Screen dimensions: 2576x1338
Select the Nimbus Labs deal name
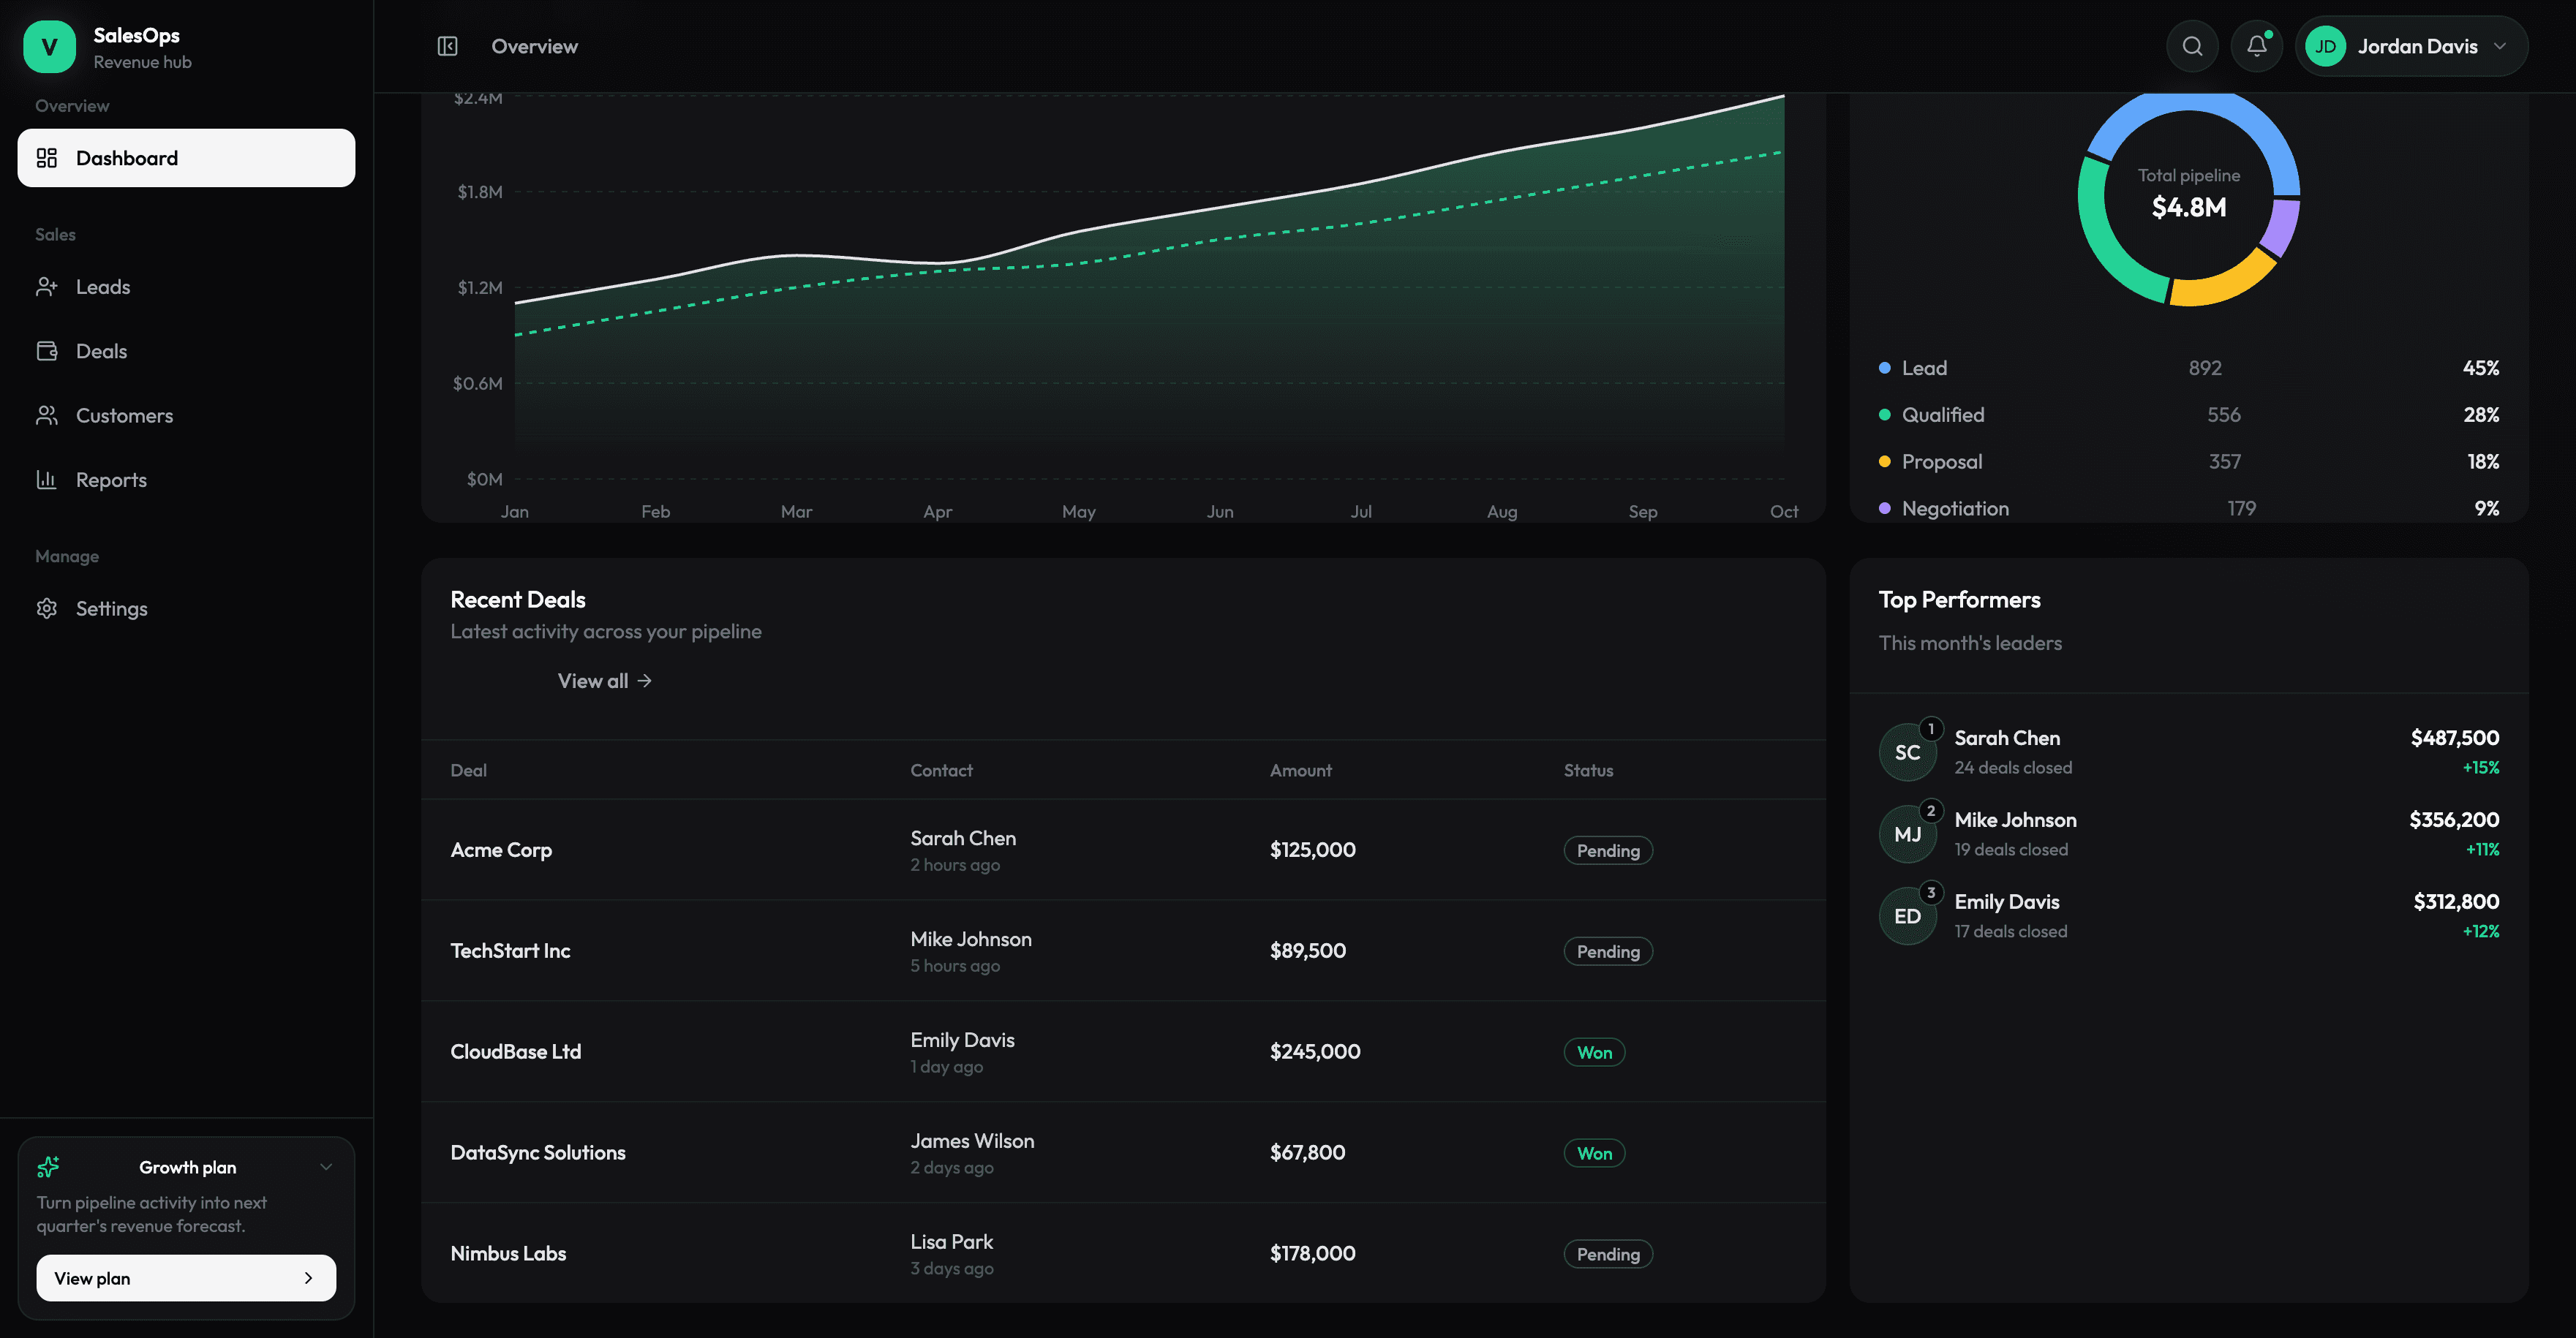[x=508, y=1254]
